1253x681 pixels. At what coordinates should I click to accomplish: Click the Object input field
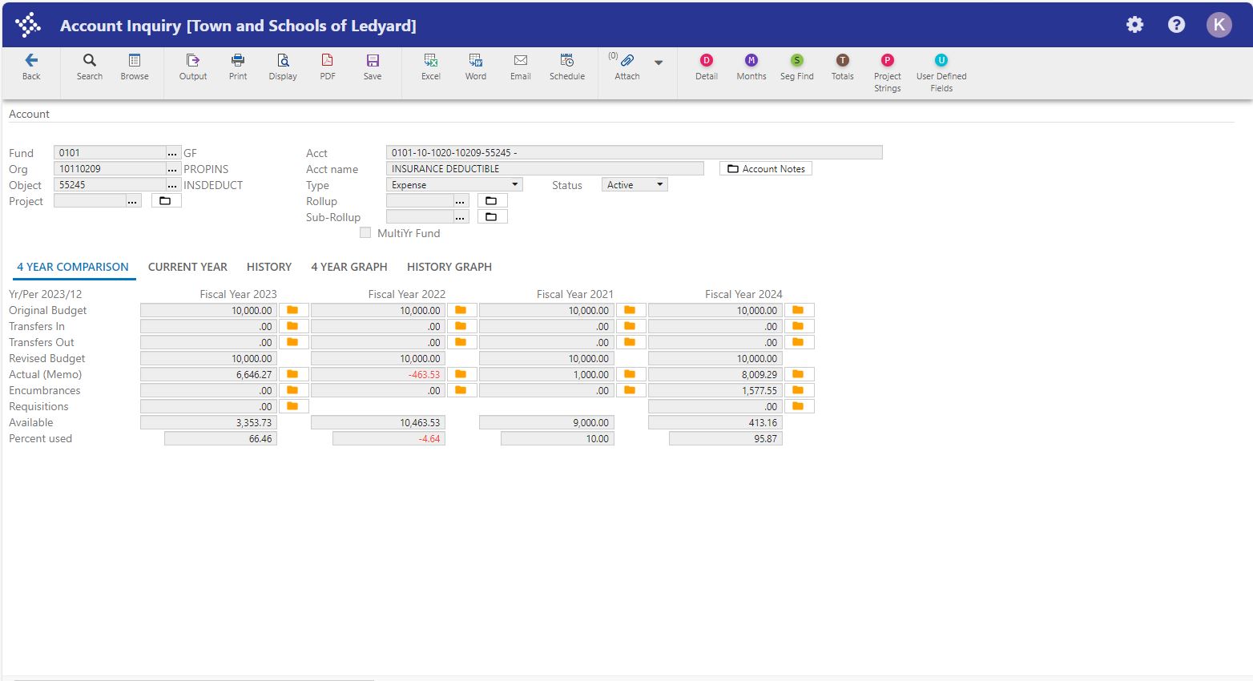point(109,185)
